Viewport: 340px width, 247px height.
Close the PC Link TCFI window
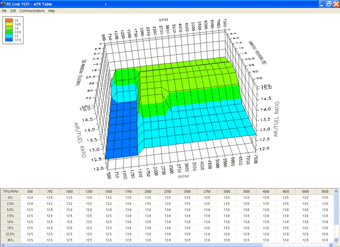point(333,3)
